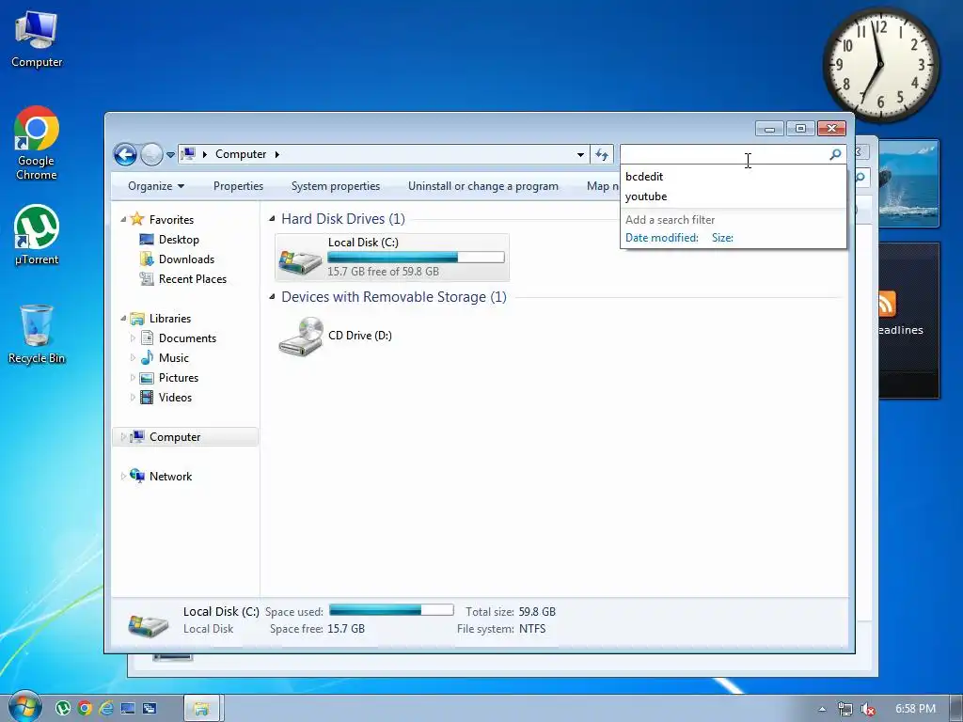Click the Refresh button next to address bar
Viewport: 963px width, 722px height.
click(602, 155)
